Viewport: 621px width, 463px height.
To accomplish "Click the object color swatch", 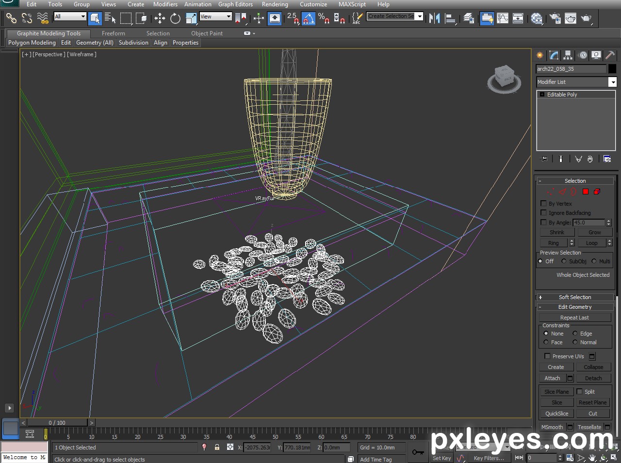I will pyautogui.click(x=612, y=69).
